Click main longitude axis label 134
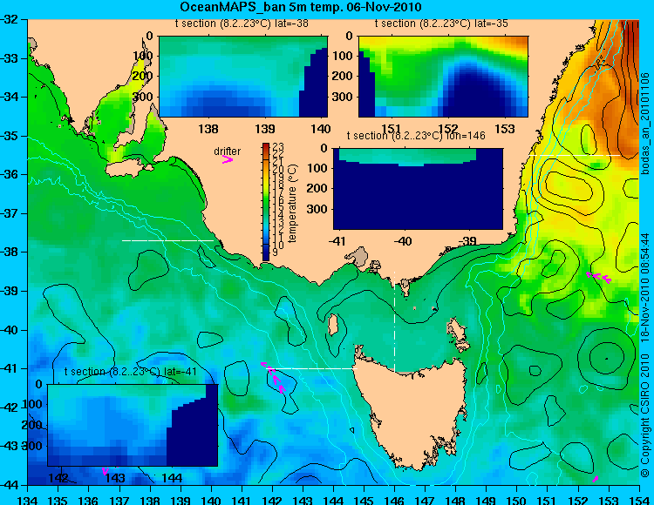 28,500
